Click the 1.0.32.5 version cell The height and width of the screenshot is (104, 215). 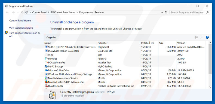click(x=181, y=63)
